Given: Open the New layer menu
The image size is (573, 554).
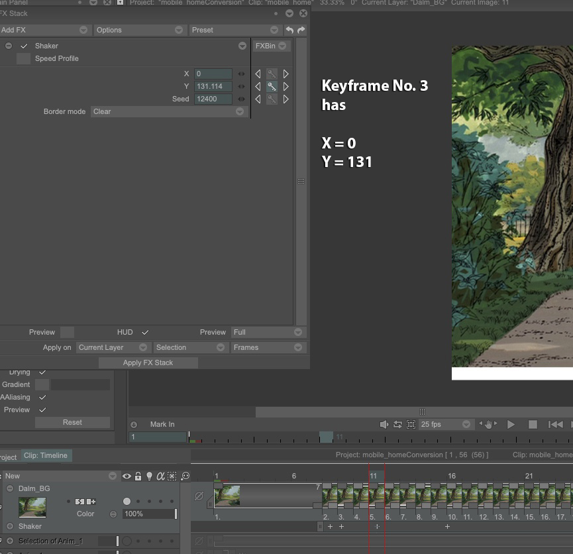Looking at the screenshot, I should pyautogui.click(x=61, y=476).
